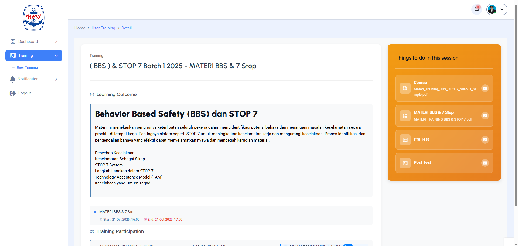This screenshot has height=246, width=518.
Task: Click the 'Keselamatan Sebagai Sikap' line
Action: 120,159
